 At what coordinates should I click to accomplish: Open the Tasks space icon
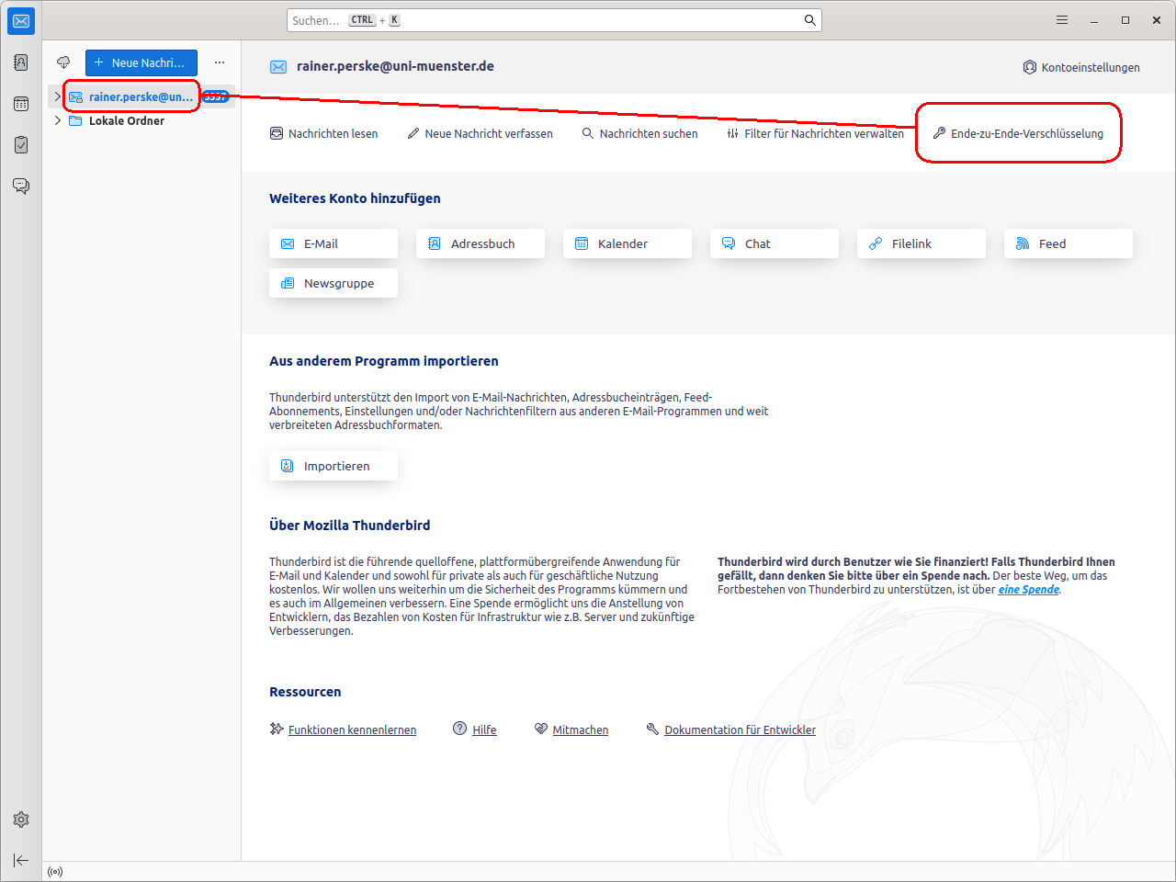[x=21, y=144]
